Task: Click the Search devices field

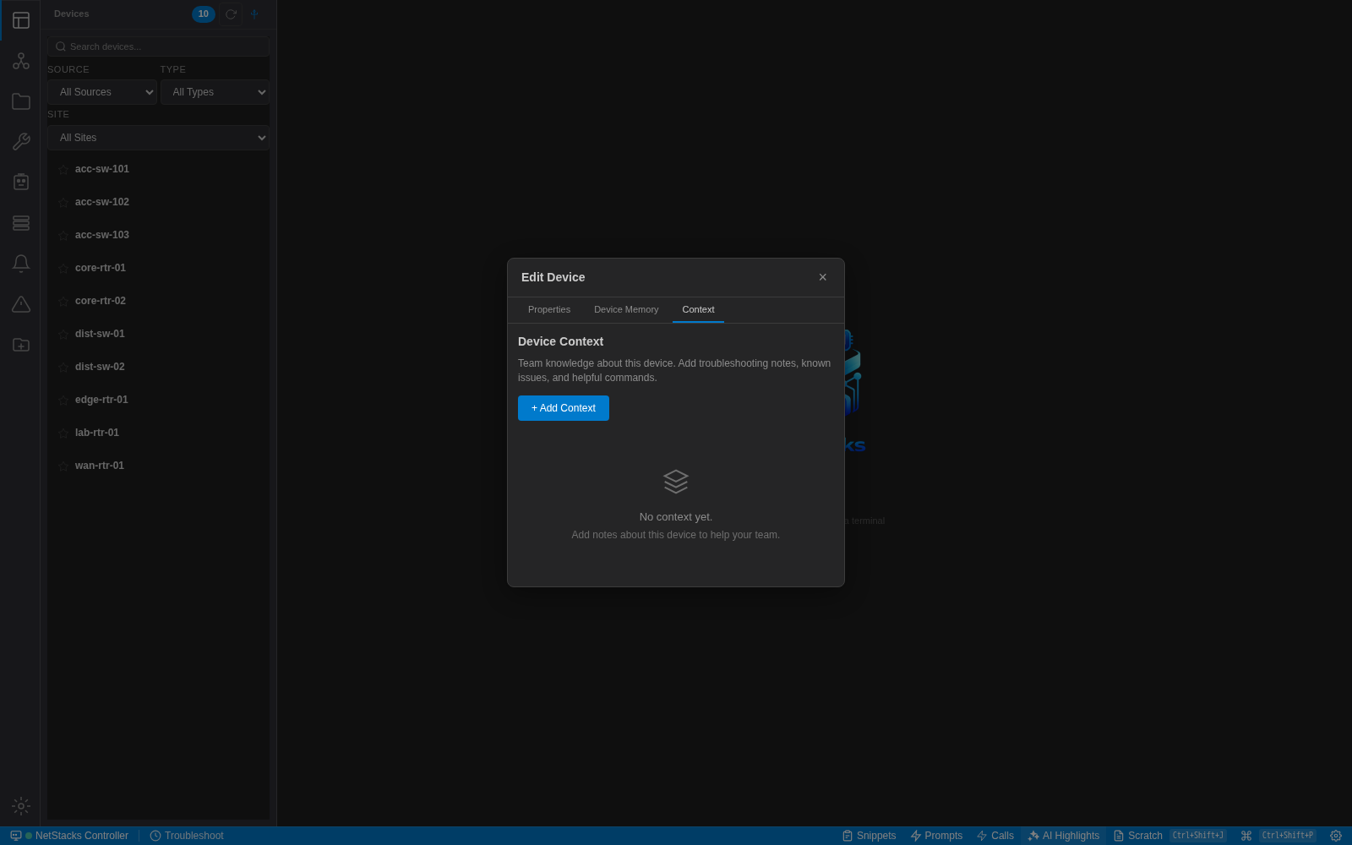Action: tap(158, 46)
